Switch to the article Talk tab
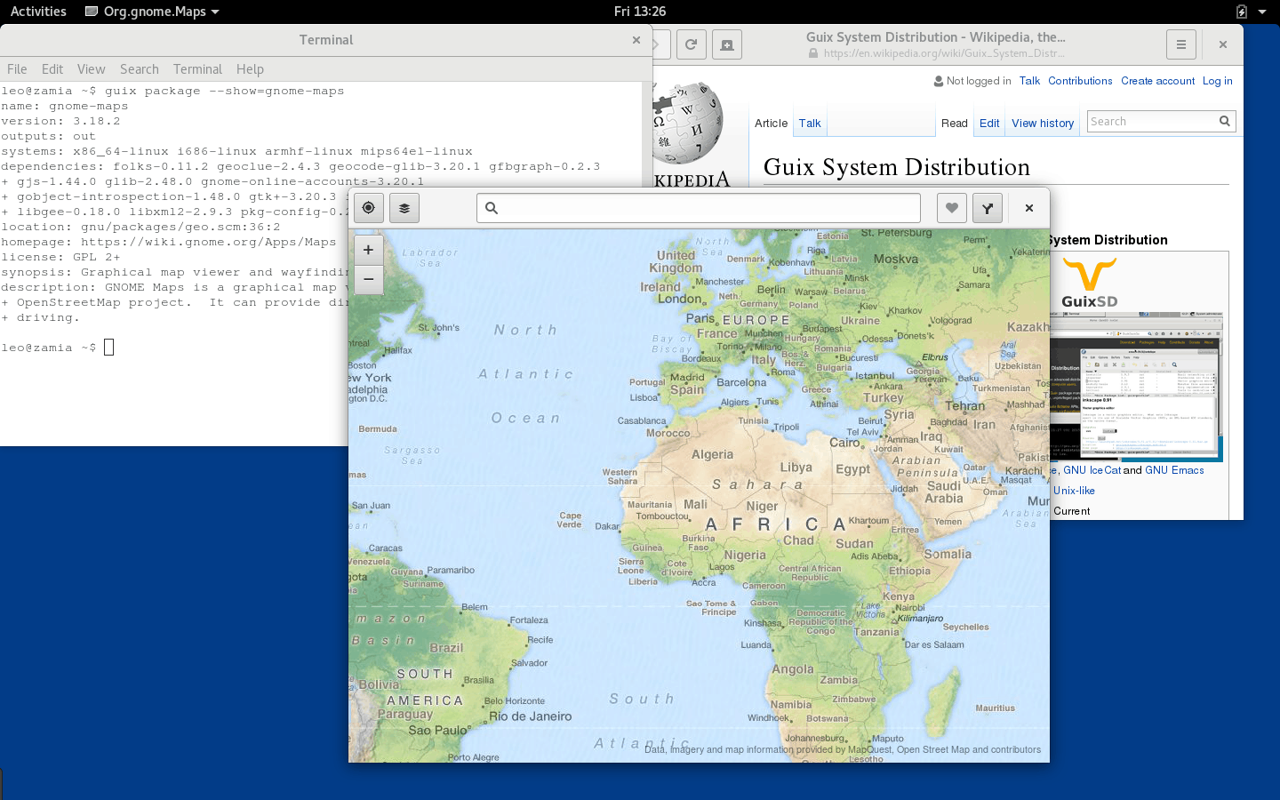The width and height of the screenshot is (1280, 800). [x=810, y=124]
